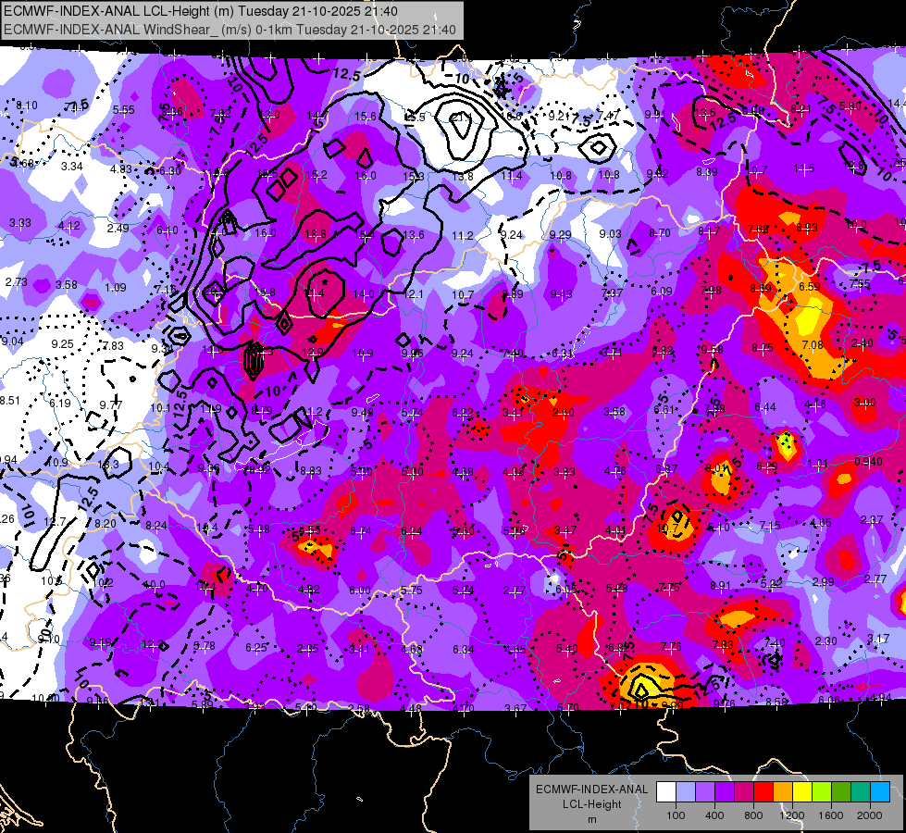
Task: Click the legend label ECMWF-INDEX-ANAL
Action: tap(591, 789)
